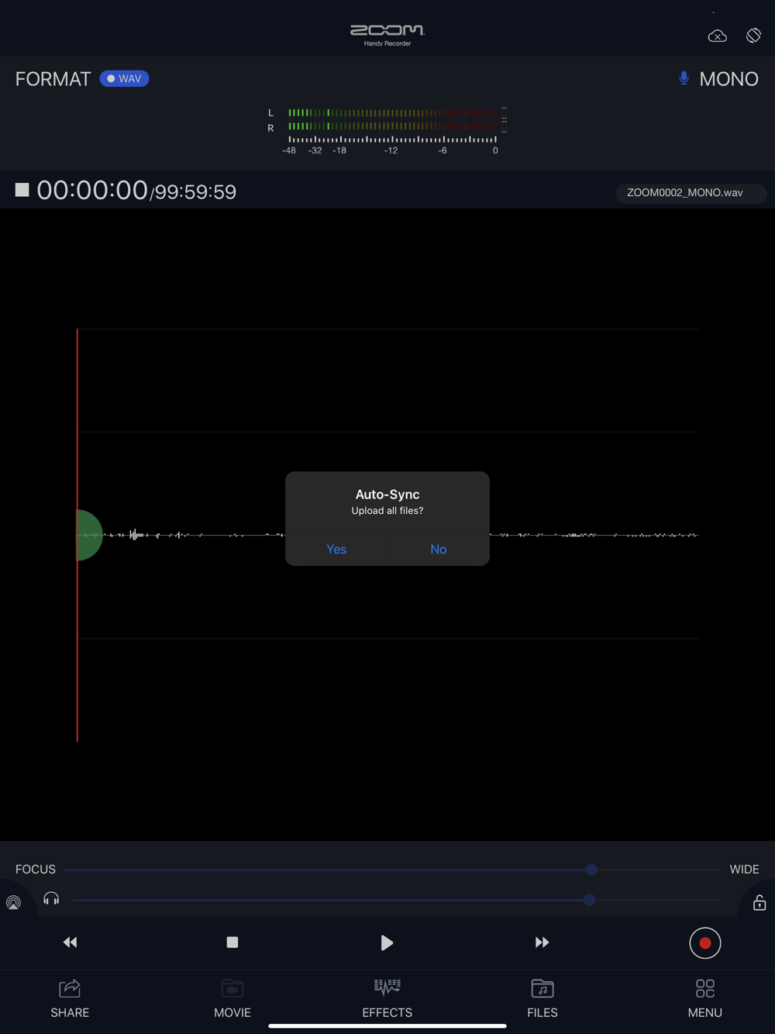Toggle the WAV format switch
Viewport: 775px width, 1034px height.
[124, 78]
